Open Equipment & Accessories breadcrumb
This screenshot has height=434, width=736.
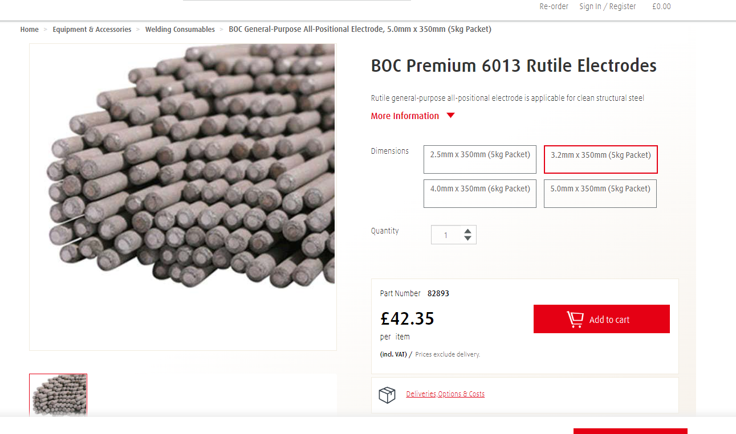click(92, 30)
